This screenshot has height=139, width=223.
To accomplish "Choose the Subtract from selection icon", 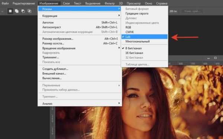I will (x=23, y=11).
